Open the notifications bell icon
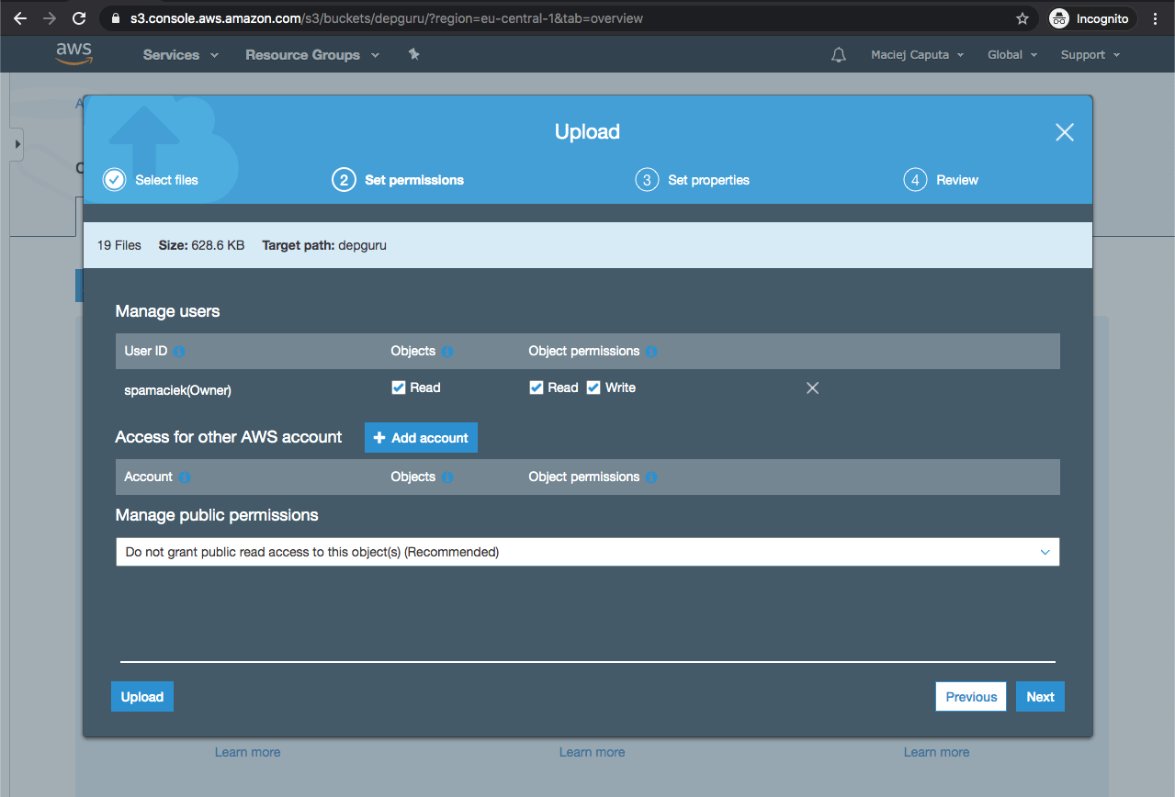The image size is (1175, 797). (838, 55)
